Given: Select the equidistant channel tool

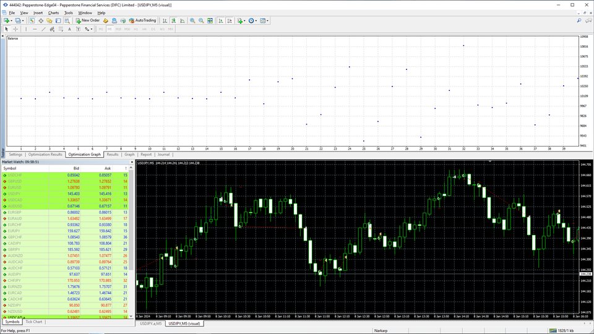Looking at the screenshot, I should (x=52, y=29).
